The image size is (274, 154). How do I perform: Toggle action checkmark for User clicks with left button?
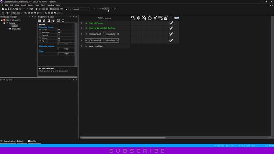pos(171,28)
